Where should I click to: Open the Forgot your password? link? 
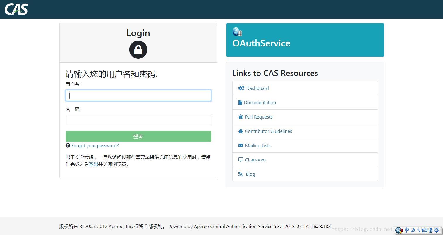tap(95, 145)
